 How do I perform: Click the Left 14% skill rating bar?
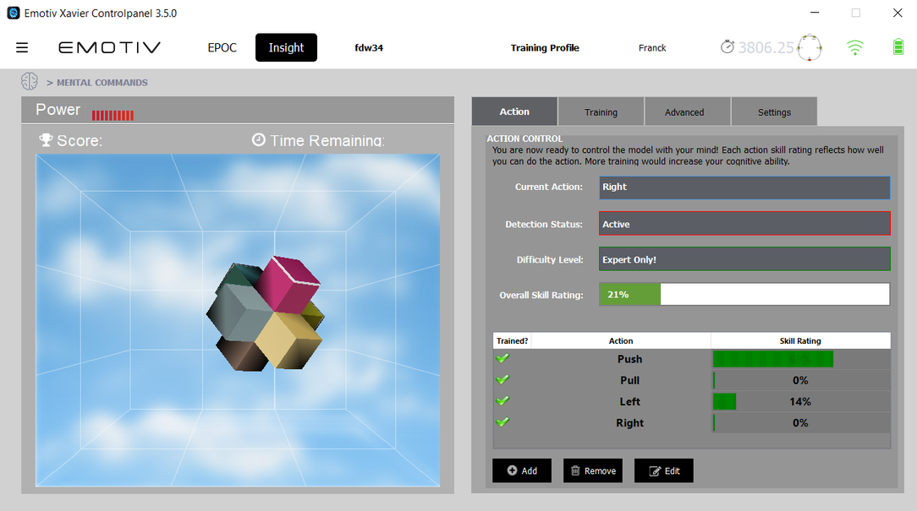[x=801, y=402]
